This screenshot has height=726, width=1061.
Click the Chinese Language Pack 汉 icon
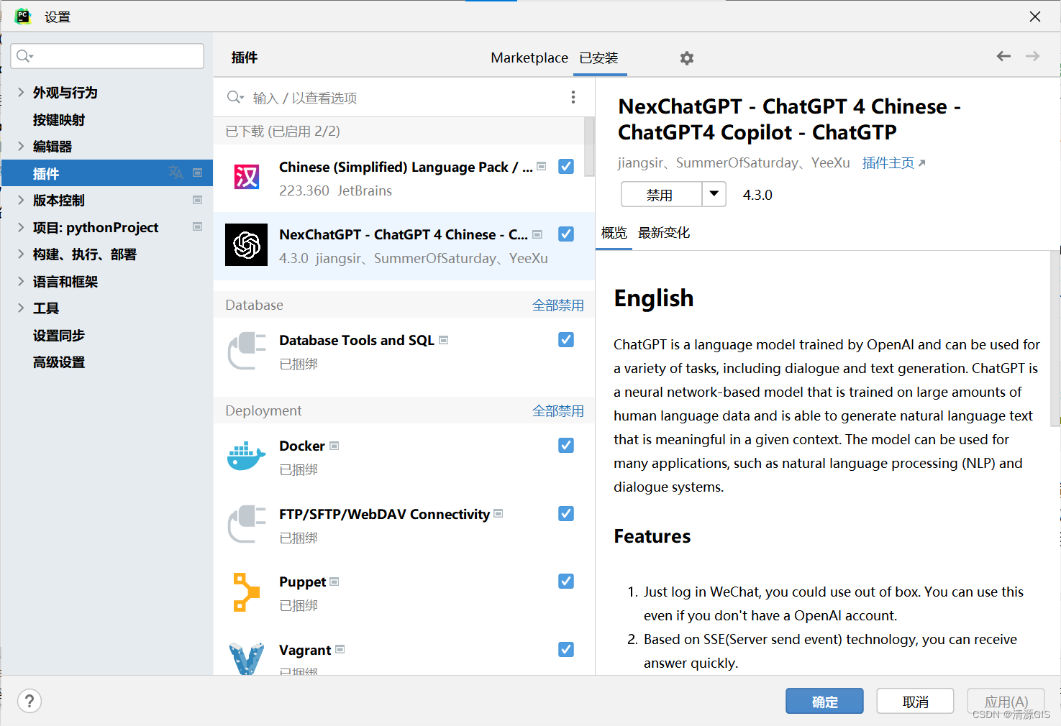(x=246, y=177)
